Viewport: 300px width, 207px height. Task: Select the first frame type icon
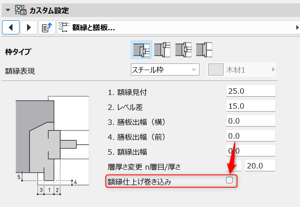coord(141,50)
